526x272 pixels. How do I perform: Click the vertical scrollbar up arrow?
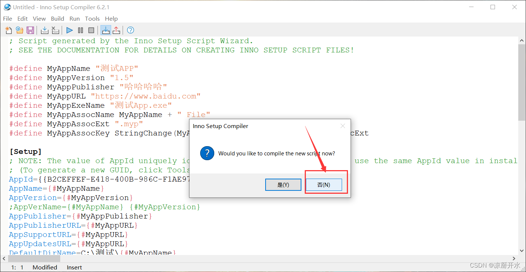522,40
